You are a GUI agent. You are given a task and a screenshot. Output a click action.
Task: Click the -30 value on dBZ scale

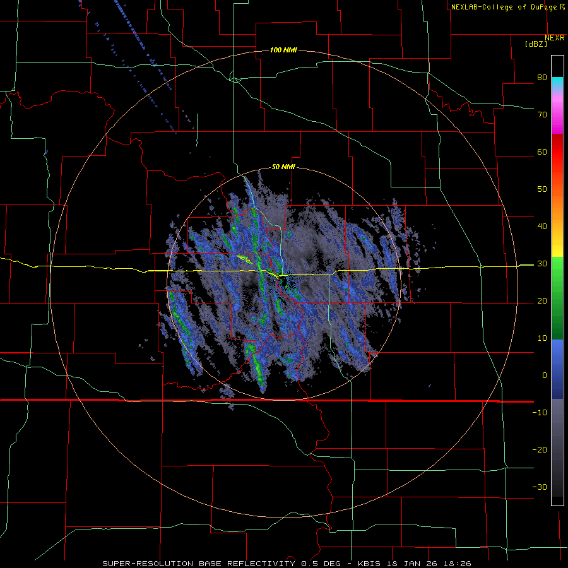(x=540, y=487)
